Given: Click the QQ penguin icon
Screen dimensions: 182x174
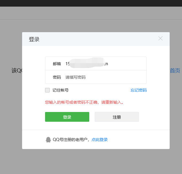Looking at the screenshot, I should [48, 140].
